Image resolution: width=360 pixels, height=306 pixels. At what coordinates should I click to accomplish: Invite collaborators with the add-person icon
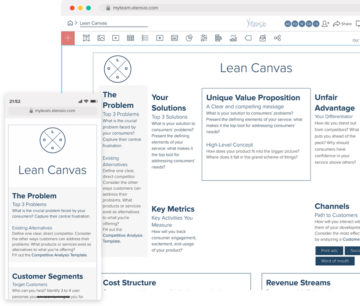325,24
